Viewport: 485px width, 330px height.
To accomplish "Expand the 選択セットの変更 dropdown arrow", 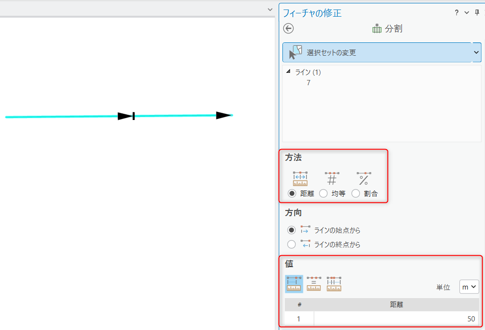I will (x=477, y=52).
